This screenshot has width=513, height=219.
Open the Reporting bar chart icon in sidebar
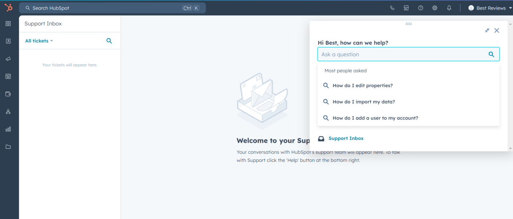[x=8, y=129]
